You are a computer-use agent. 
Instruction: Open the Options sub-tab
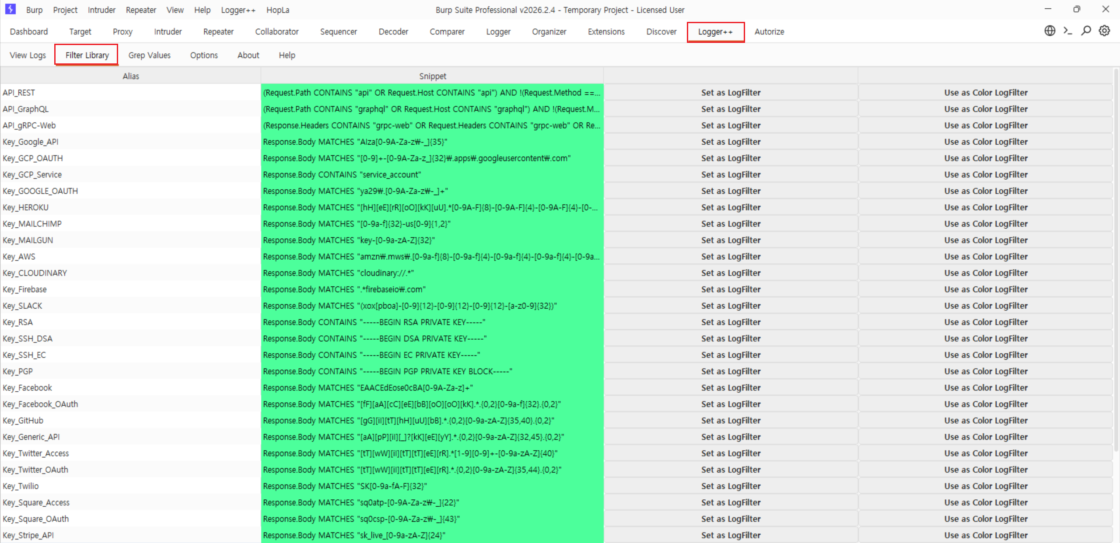[204, 55]
